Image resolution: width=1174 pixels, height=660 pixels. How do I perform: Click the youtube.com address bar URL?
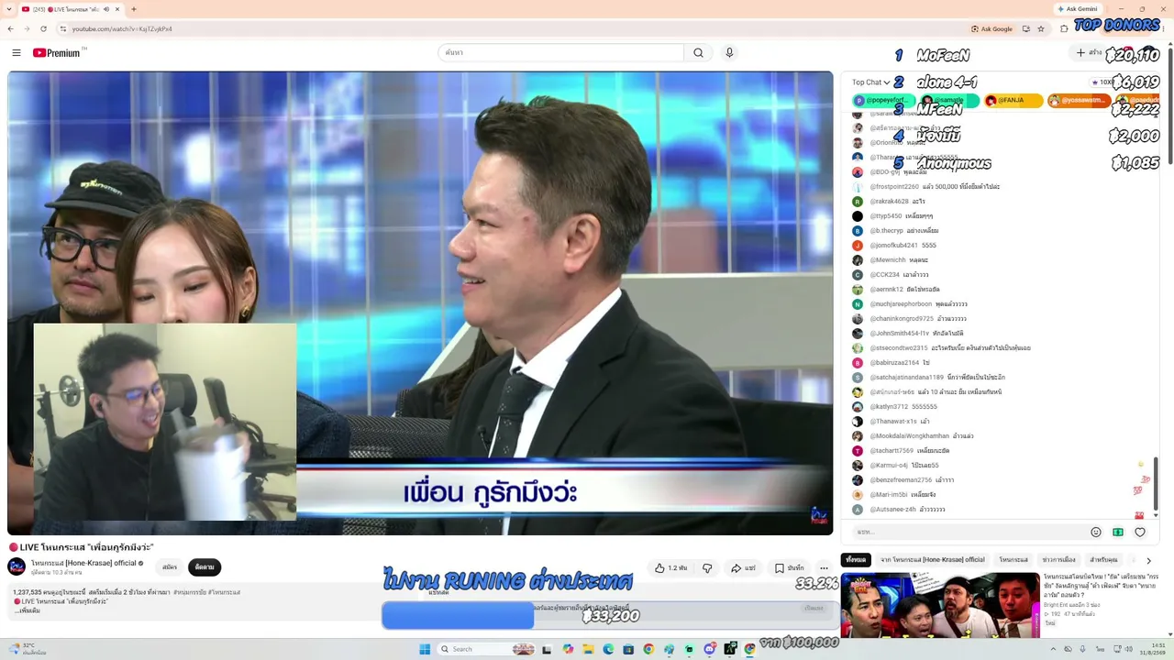pyautogui.click(x=122, y=28)
